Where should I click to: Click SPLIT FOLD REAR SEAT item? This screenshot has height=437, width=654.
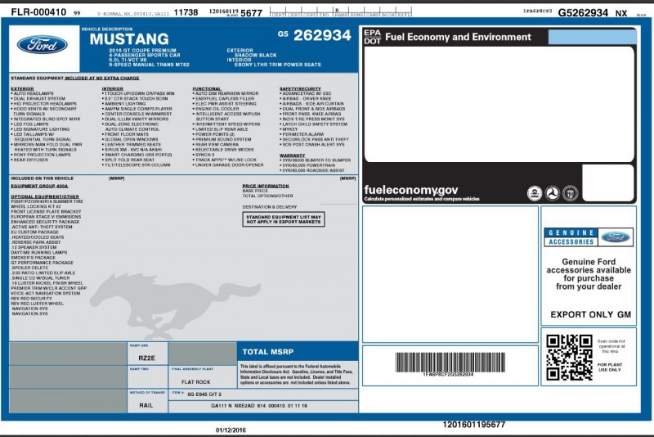point(129,160)
